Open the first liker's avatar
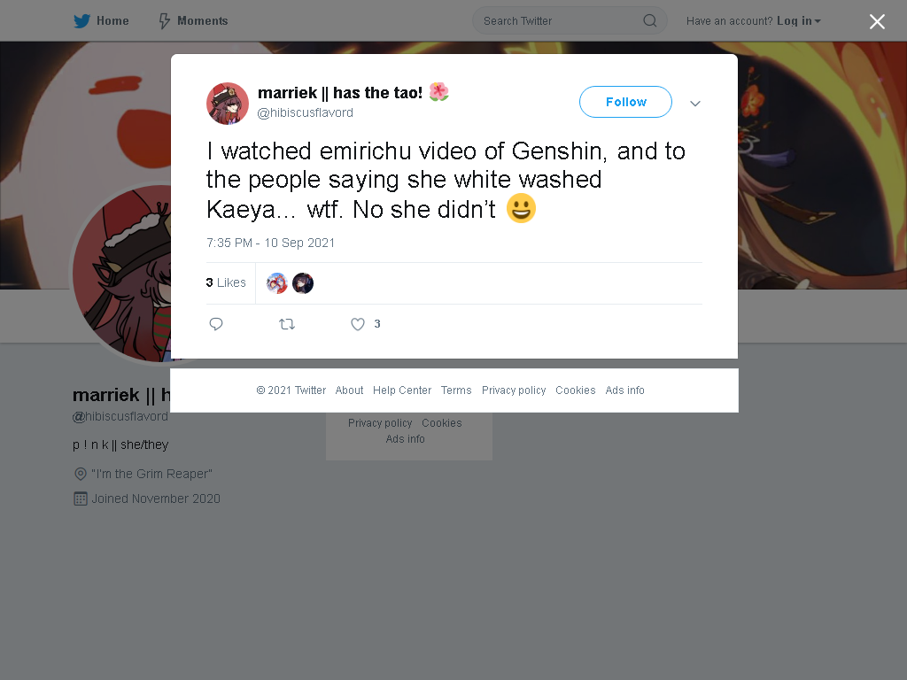The image size is (907, 680). point(276,283)
